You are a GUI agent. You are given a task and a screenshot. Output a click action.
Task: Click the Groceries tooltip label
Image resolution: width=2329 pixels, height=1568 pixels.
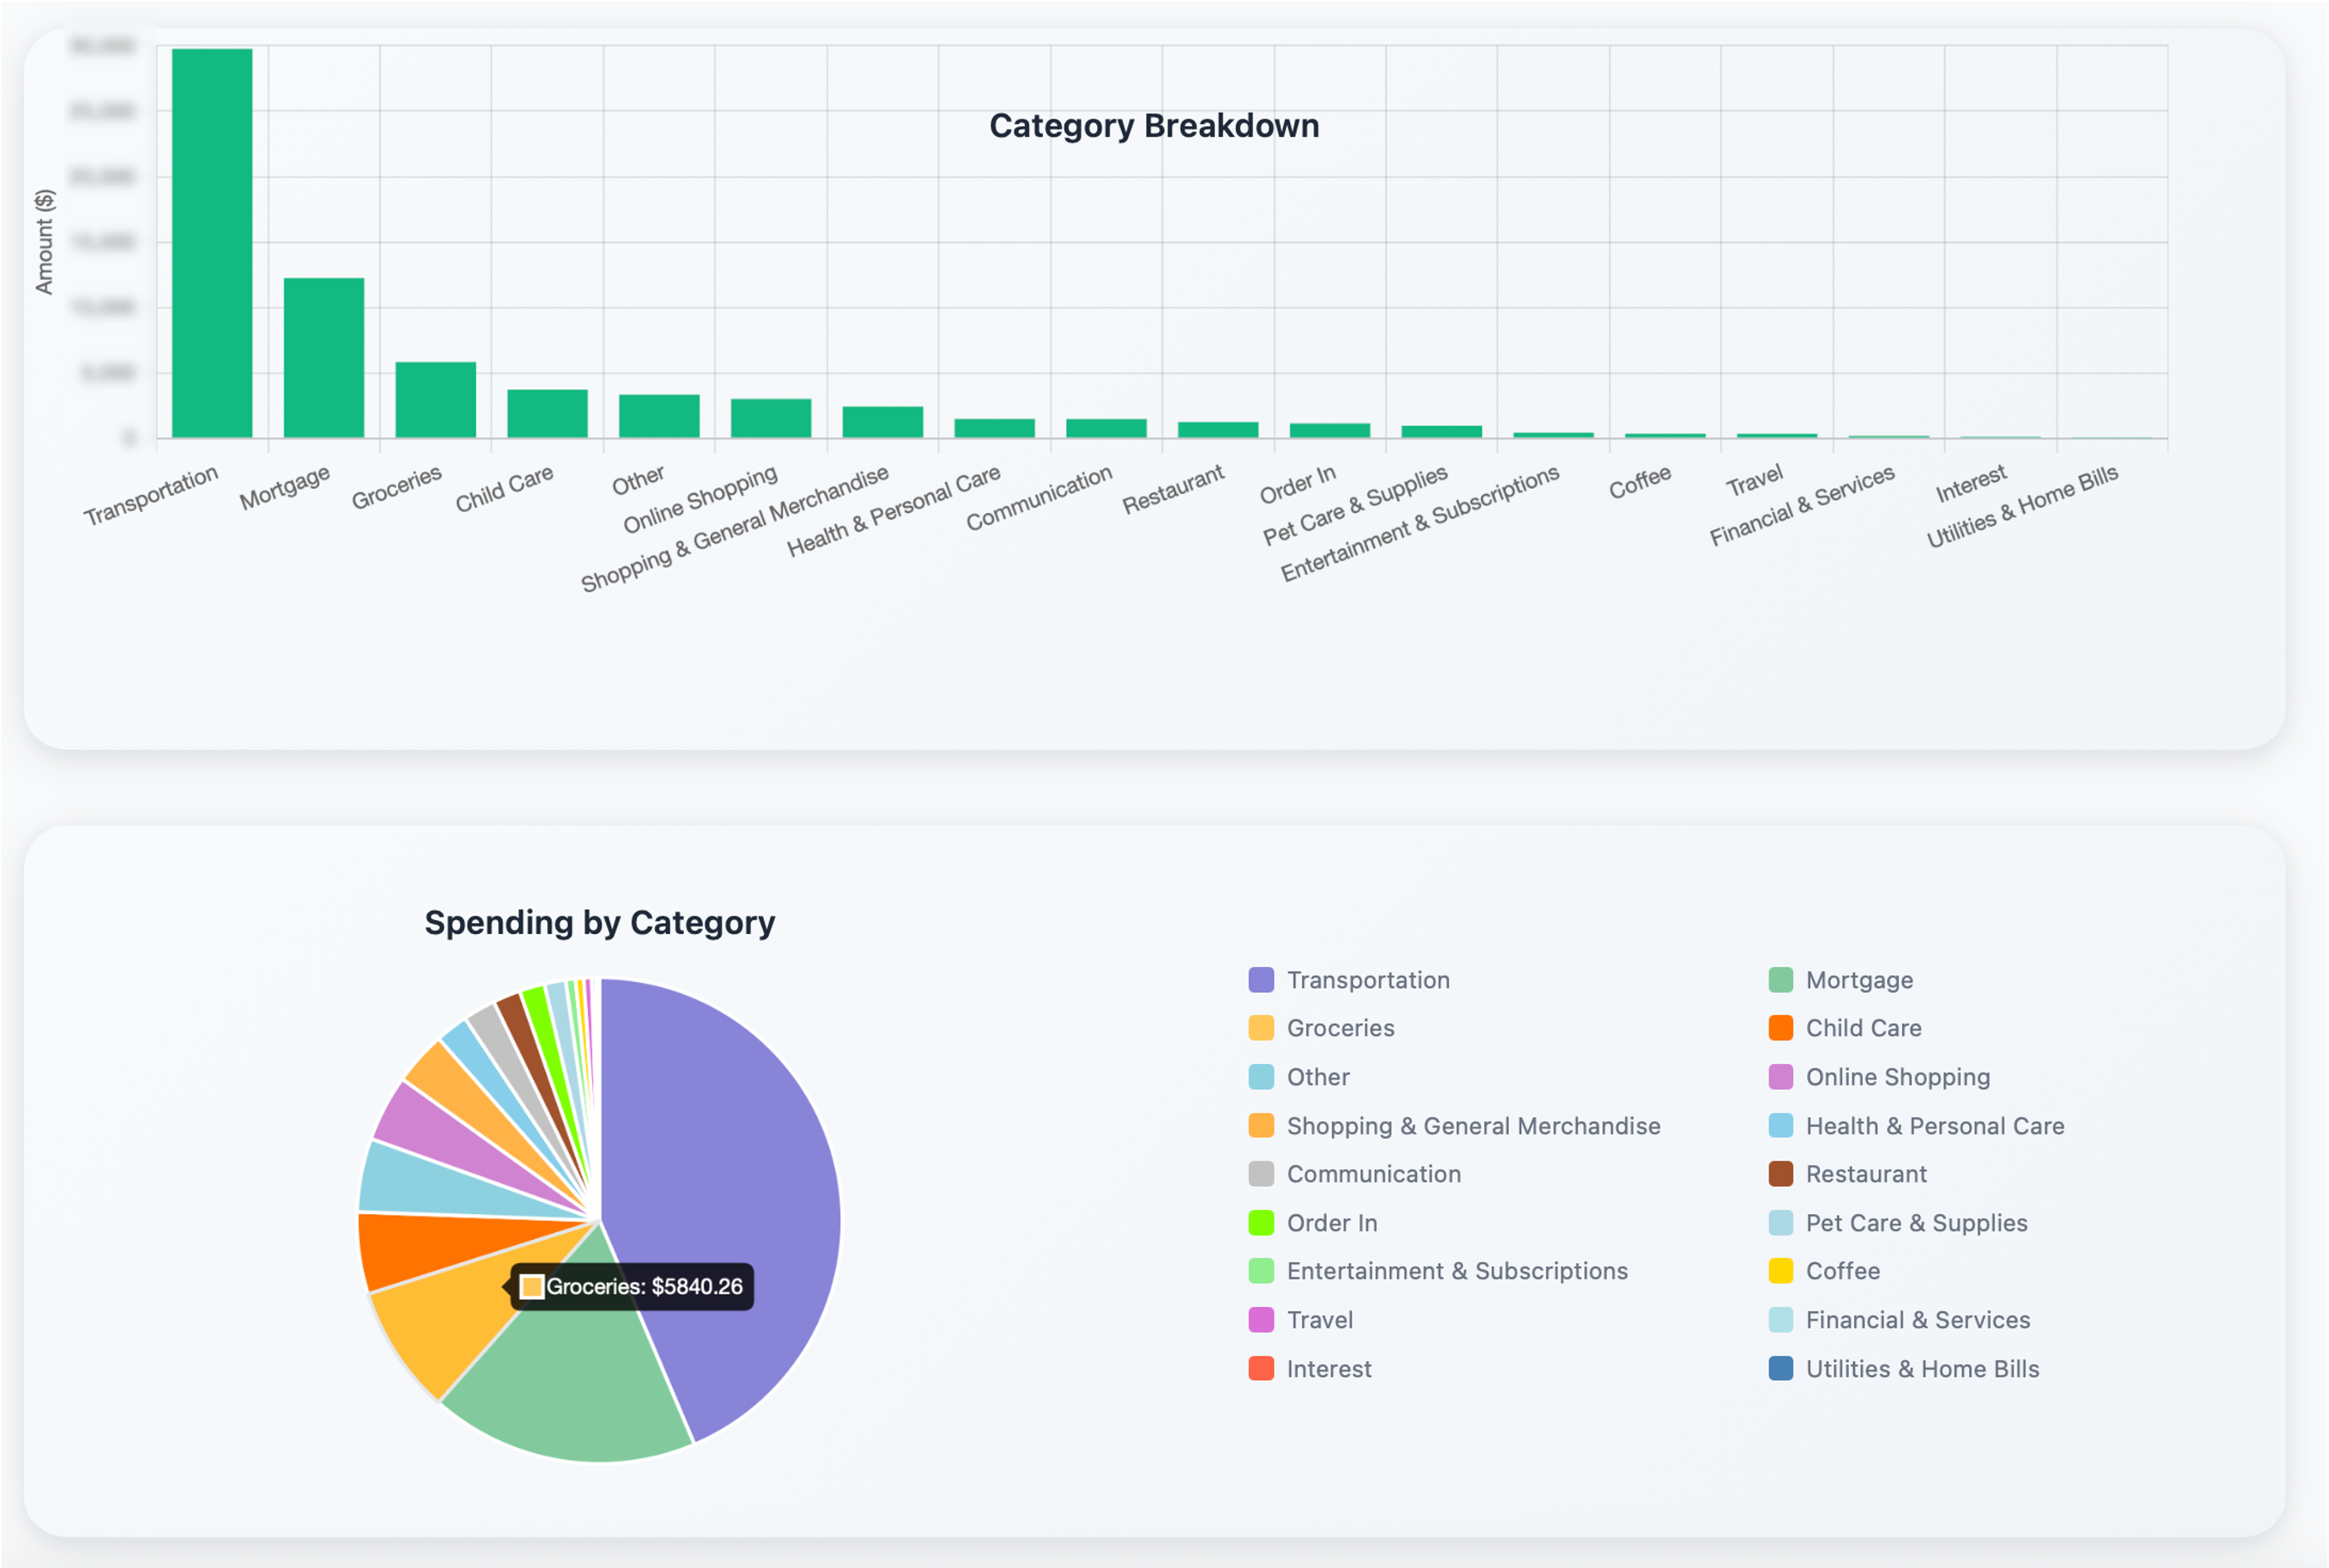point(643,1287)
